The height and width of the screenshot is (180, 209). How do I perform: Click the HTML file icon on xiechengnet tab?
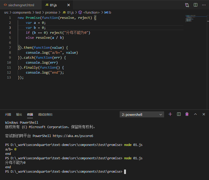pos(5,5)
